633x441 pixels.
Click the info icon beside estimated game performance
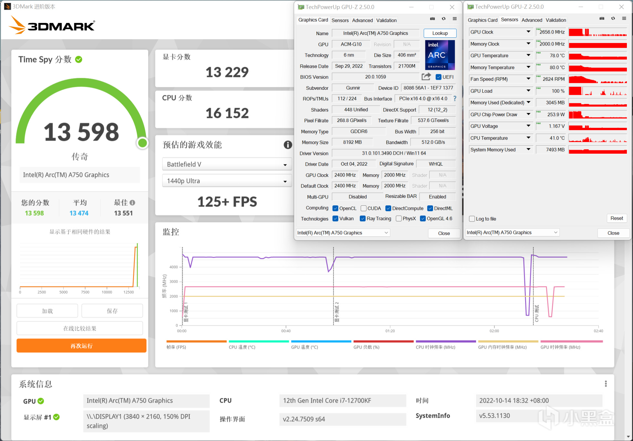pos(287,145)
